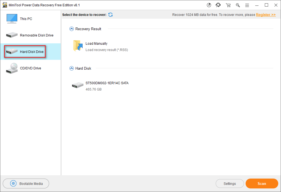Select ST500DM002-1ER14C SATA disk name
The image size is (281, 192).
pos(107,83)
